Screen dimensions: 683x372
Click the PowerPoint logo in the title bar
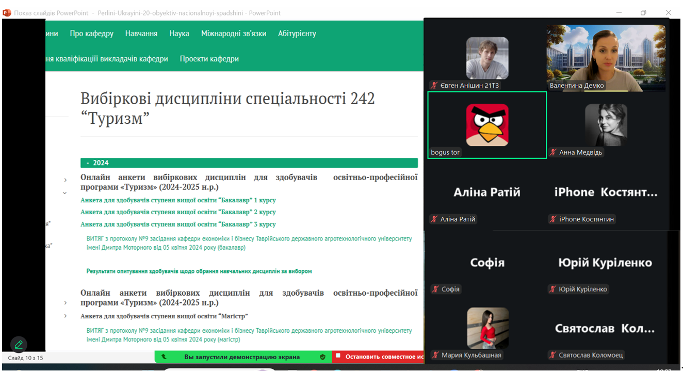[x=7, y=12]
